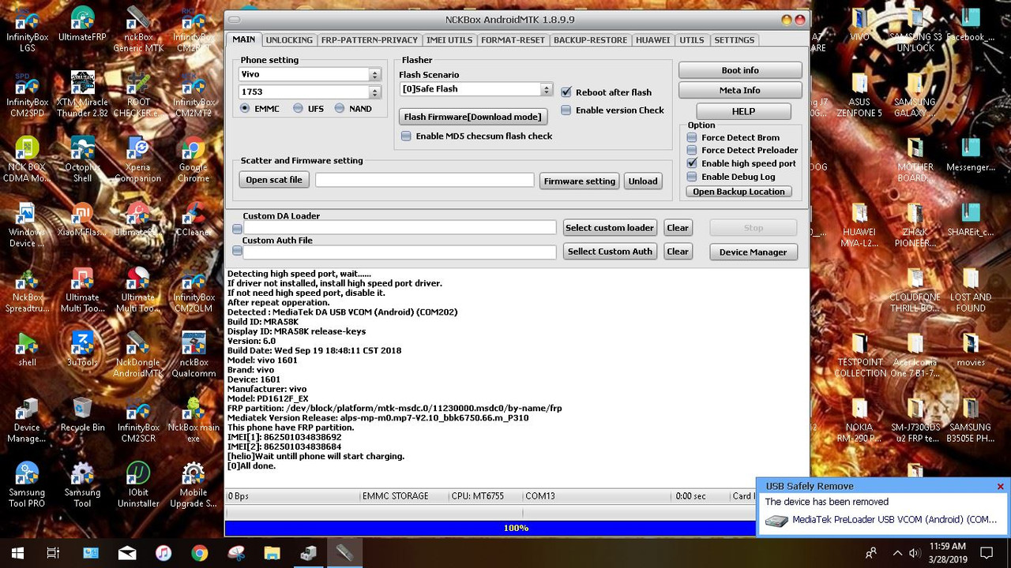Screen dimensions: 1011x568
Task: Open the Firmware setting dialog
Action: pos(579,181)
